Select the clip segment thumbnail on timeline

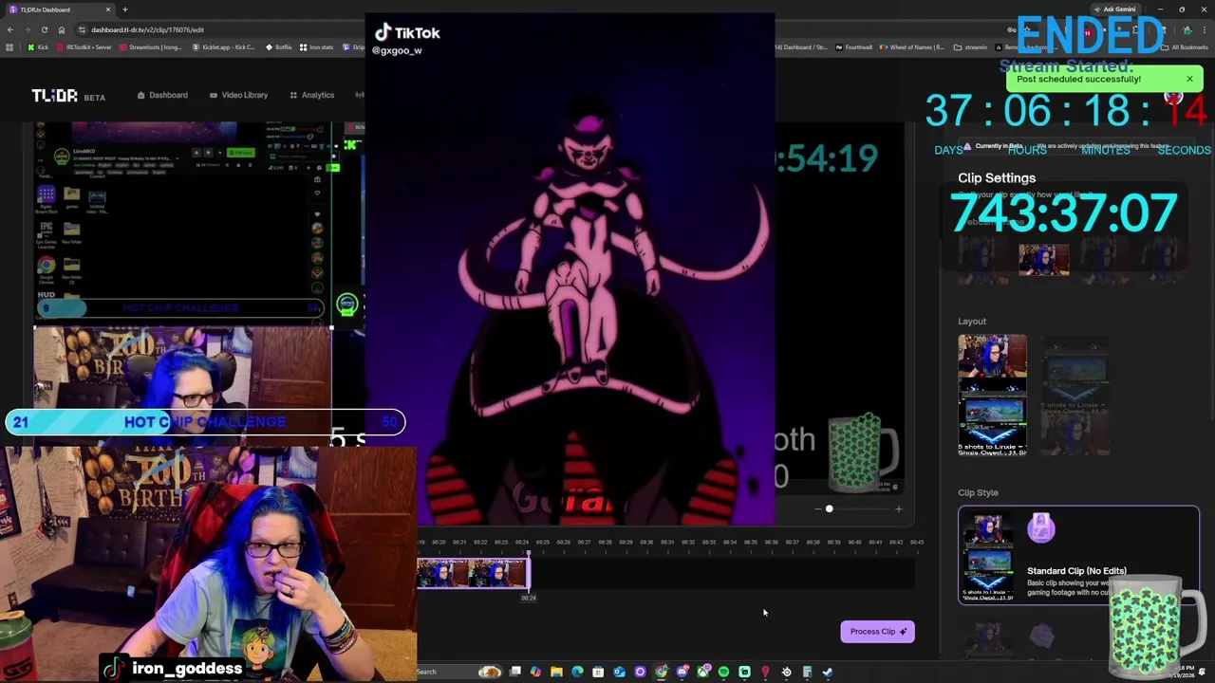[x=473, y=573]
